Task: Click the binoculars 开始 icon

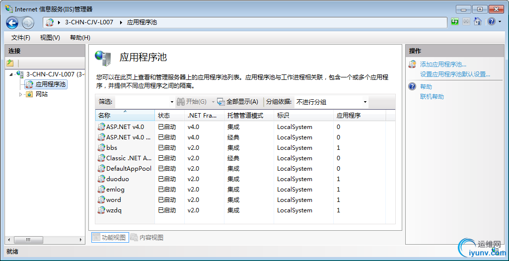Action: (x=181, y=102)
